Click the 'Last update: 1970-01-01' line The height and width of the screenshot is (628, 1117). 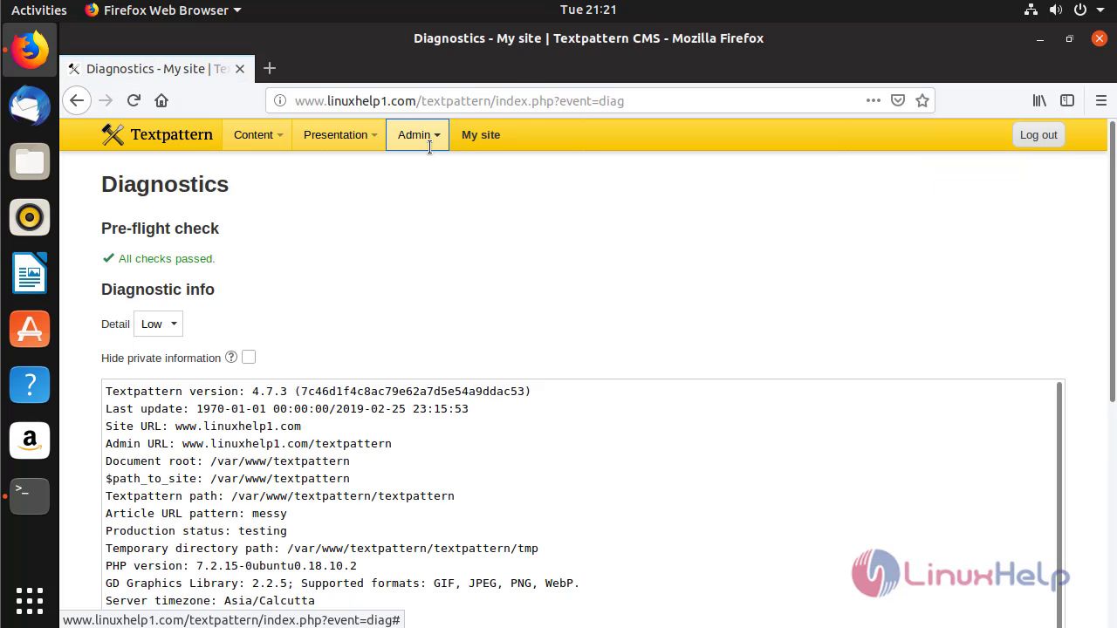287,408
